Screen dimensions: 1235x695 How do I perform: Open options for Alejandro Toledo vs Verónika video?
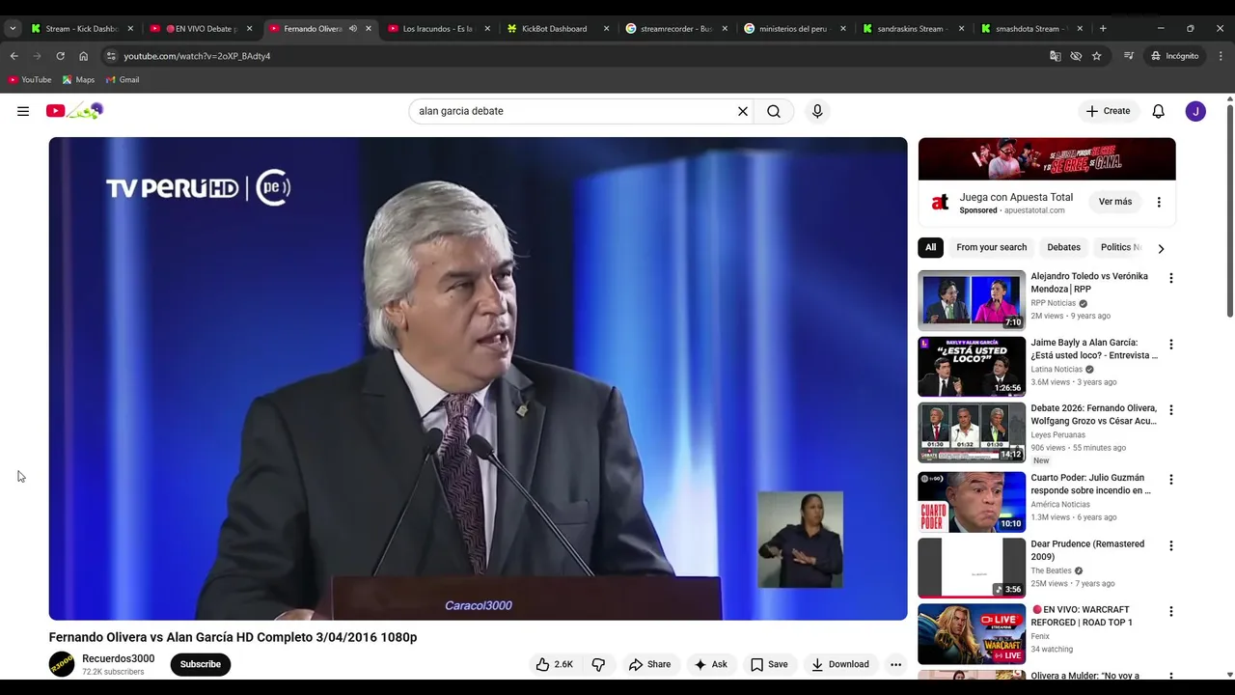(x=1171, y=278)
